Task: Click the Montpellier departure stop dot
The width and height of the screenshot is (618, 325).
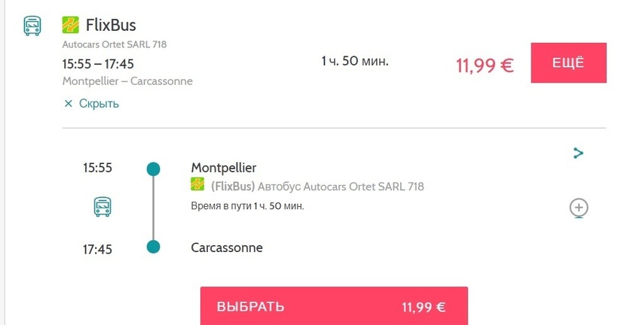Action: point(153,169)
